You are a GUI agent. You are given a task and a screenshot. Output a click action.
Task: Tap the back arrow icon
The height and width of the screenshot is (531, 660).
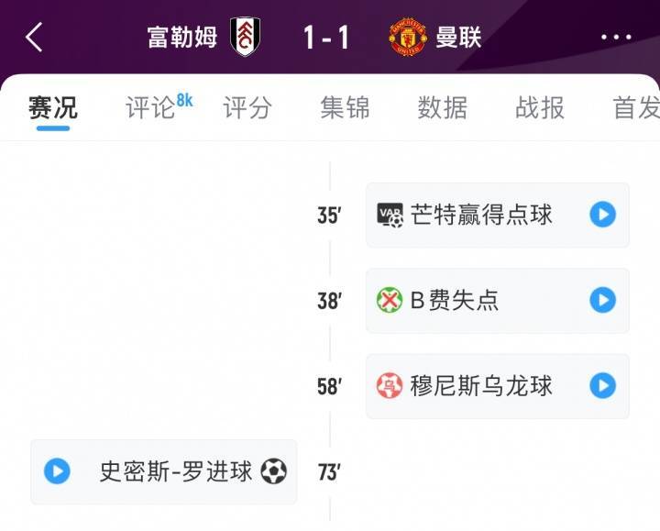pos(34,38)
